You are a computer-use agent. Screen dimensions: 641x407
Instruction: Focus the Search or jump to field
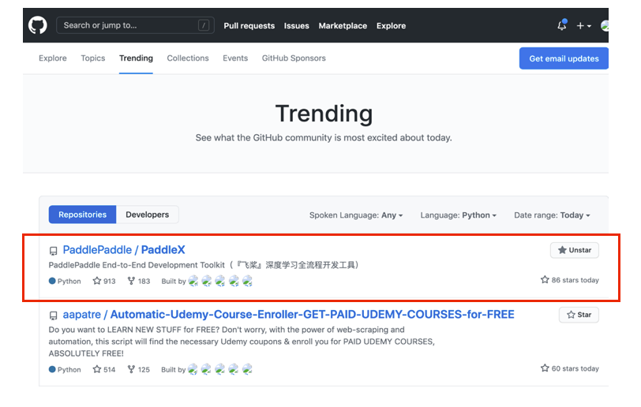135,25
